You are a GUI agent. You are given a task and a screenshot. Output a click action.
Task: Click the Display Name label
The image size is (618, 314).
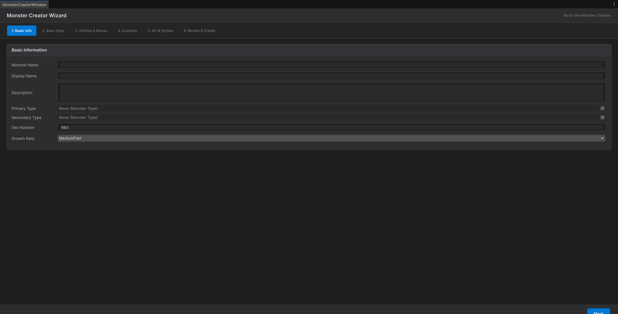click(24, 76)
